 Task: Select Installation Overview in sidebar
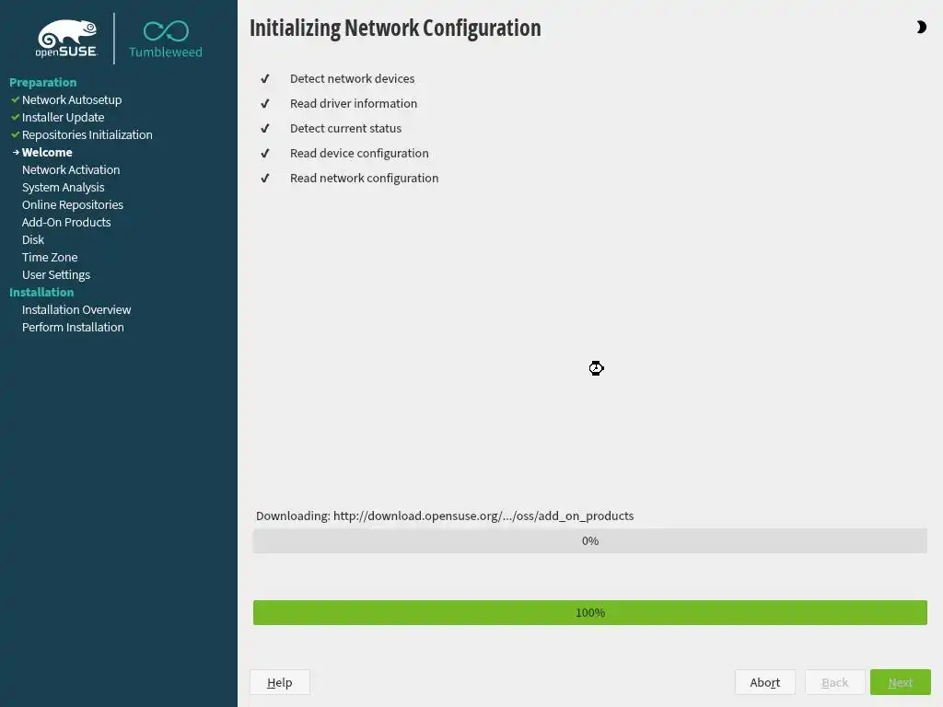76,309
